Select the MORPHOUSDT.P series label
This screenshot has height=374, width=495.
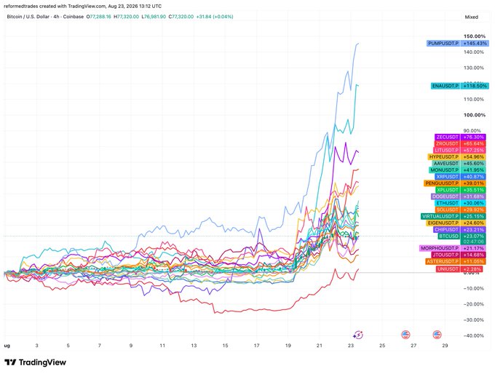click(440, 248)
